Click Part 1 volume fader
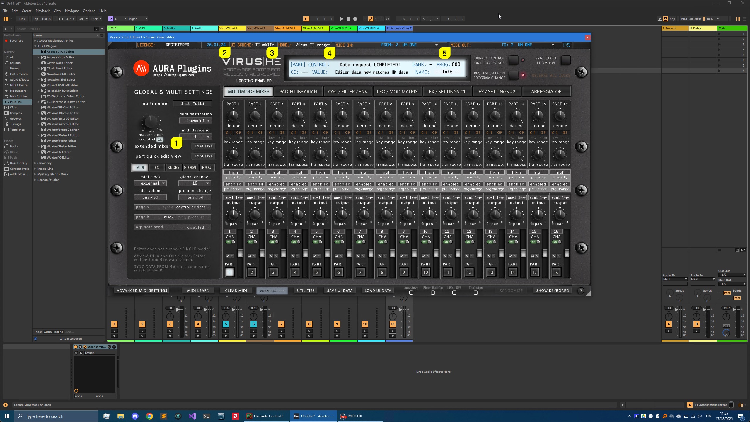This screenshot has height=422, width=750. 240,253
